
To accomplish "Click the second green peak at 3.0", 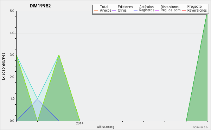I will [59, 55].
